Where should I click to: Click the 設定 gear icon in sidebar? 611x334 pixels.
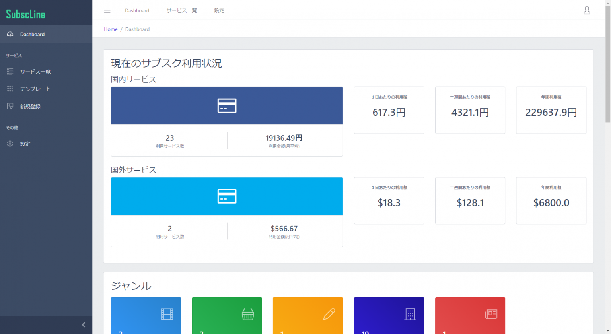tap(10, 144)
